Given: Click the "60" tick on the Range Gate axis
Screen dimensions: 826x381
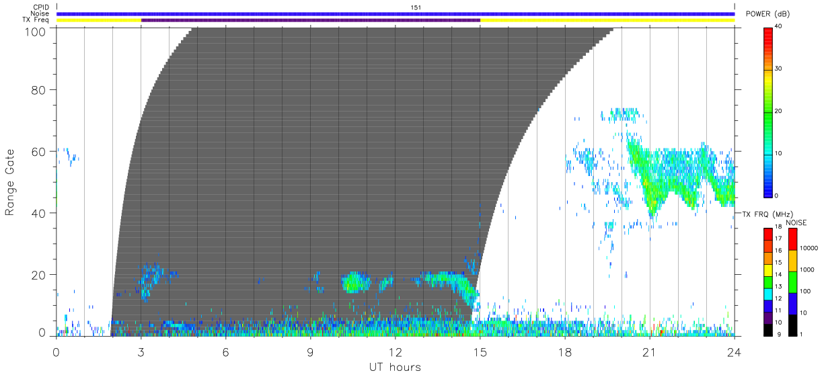Looking at the screenshot, I should [x=39, y=151].
